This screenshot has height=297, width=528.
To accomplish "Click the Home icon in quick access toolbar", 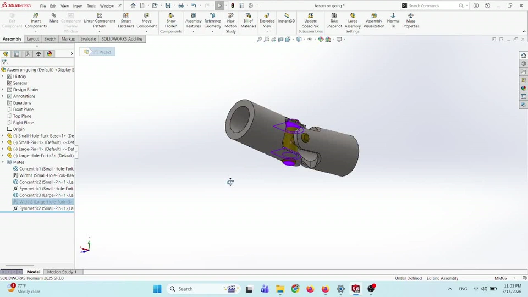I will (133, 5).
